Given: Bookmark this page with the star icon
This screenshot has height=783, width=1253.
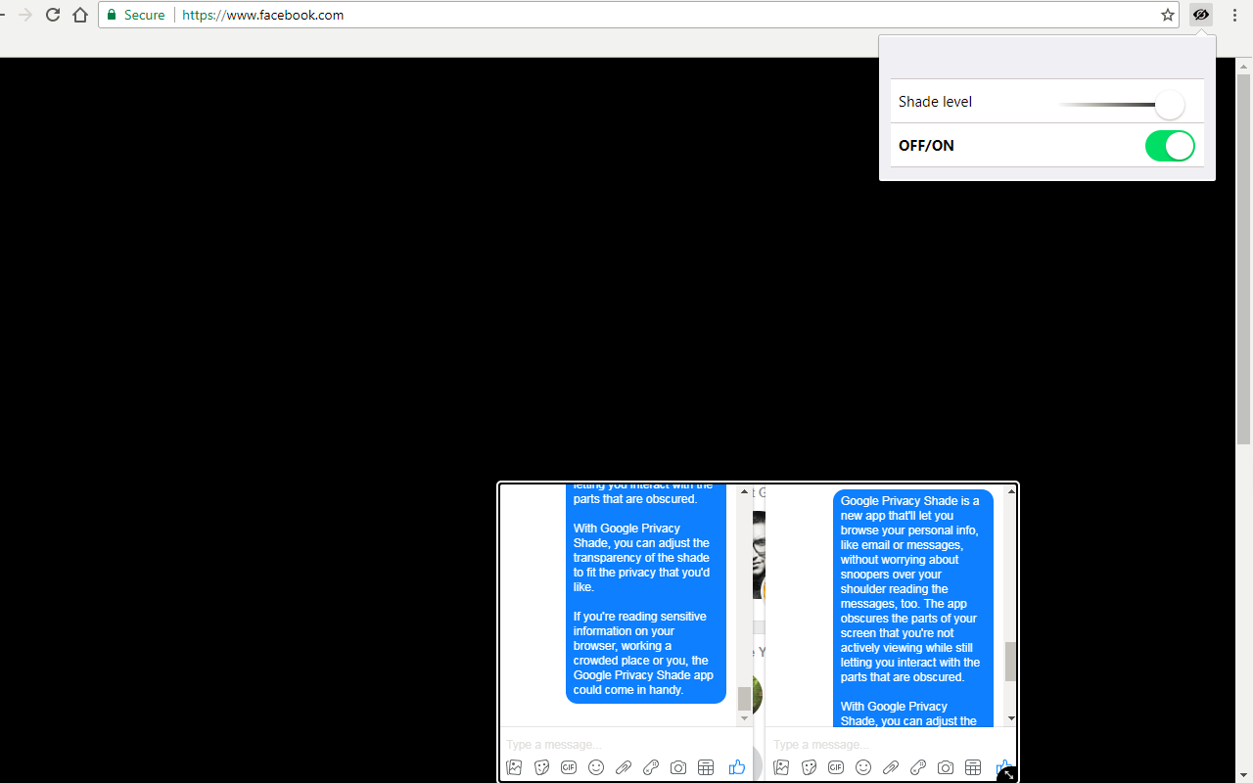Looking at the screenshot, I should [1168, 15].
